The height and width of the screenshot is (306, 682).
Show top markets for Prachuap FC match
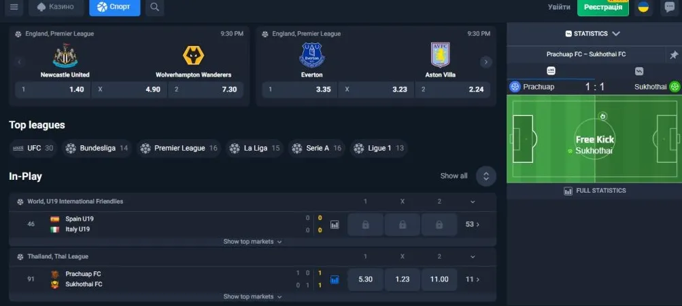click(253, 297)
